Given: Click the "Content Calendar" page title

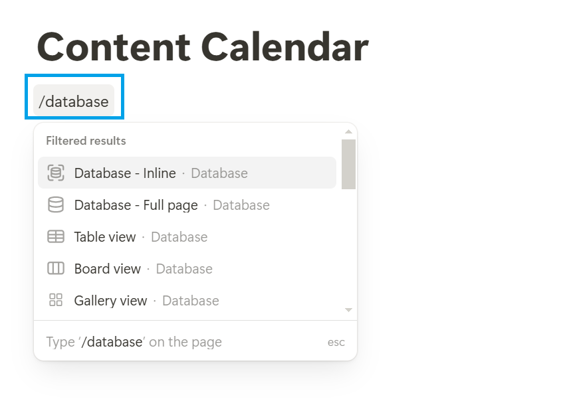Looking at the screenshot, I should [x=203, y=46].
